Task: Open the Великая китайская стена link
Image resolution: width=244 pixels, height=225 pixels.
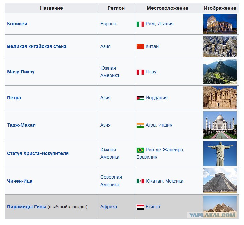Action: point(36,46)
